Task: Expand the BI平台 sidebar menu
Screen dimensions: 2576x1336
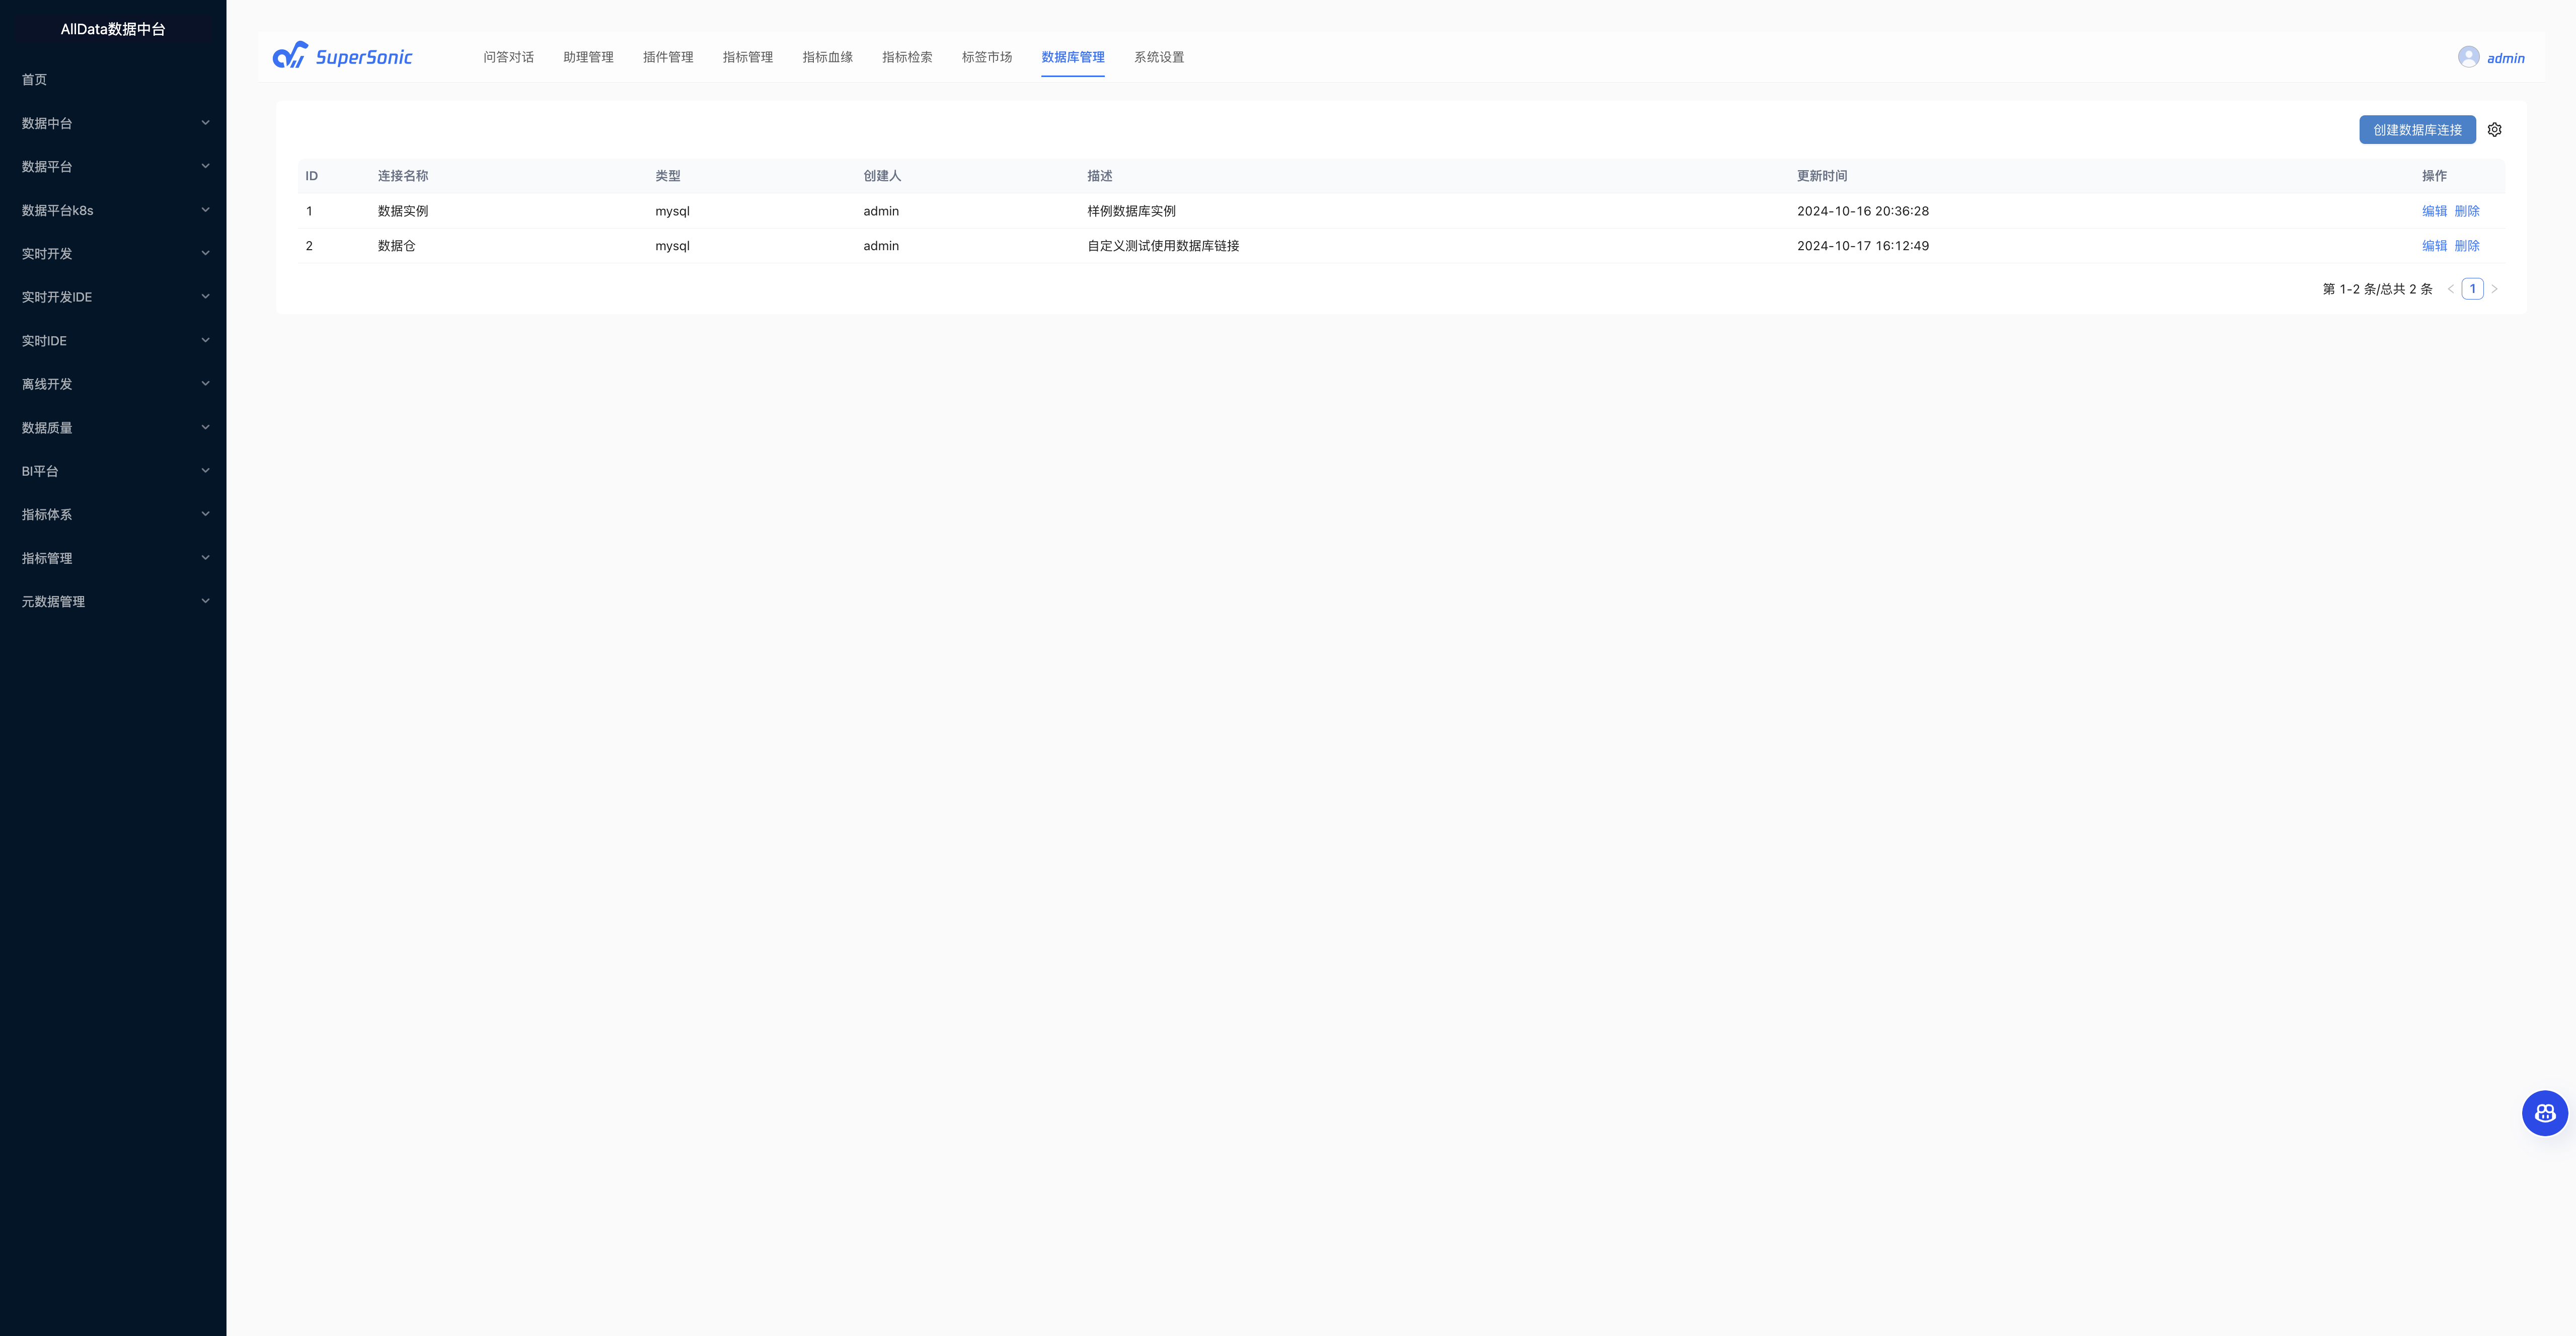Action: pos(113,471)
